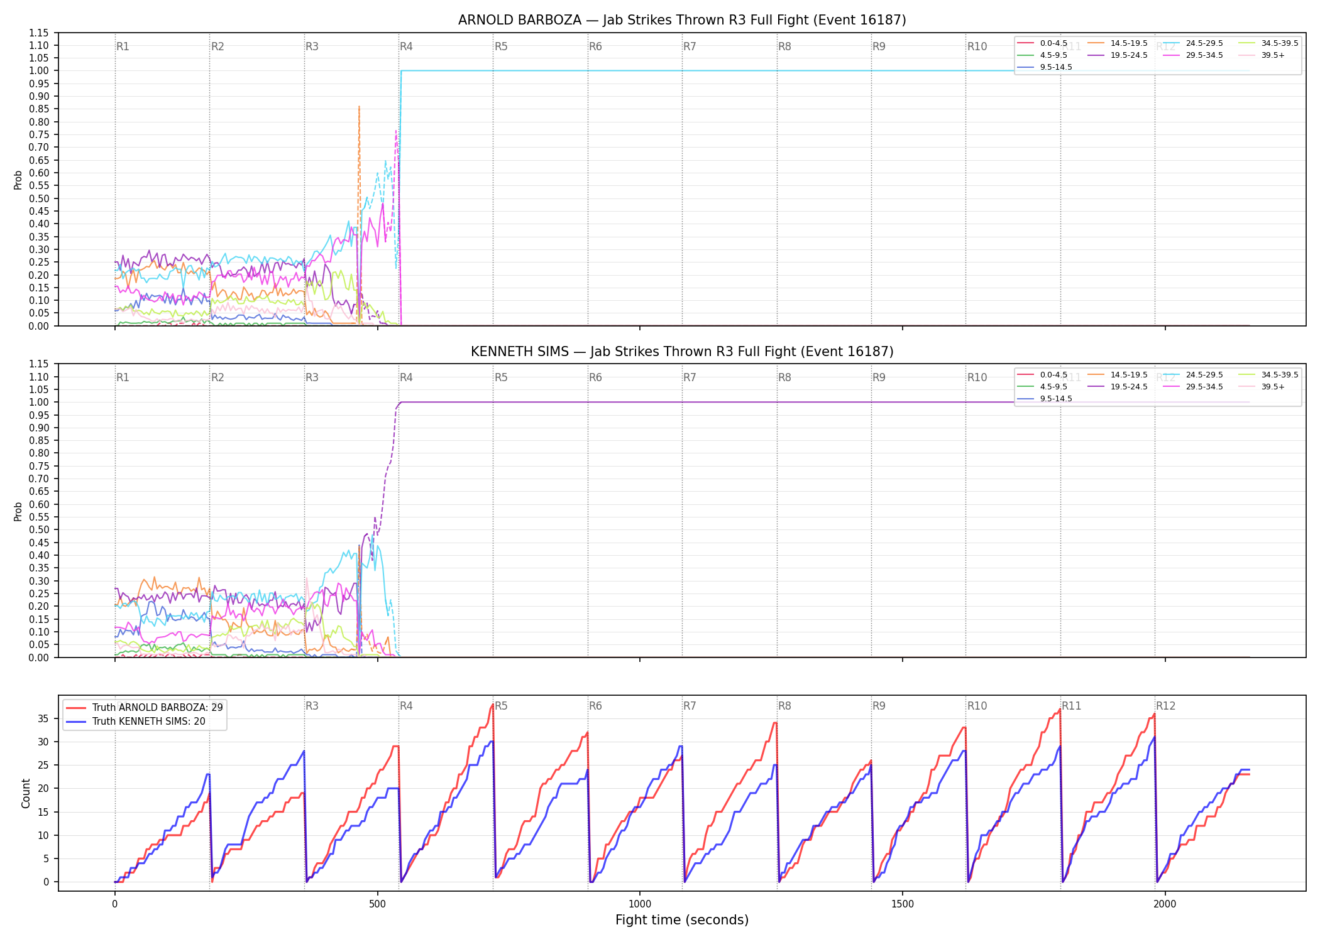Click the 'Count' y-axis label
Viewport: 1320px width, 942px height.
pyautogui.click(x=26, y=793)
